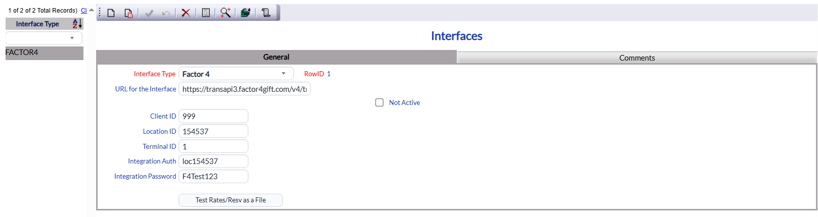Click the gray checkmark save icon
818x217 pixels.
tap(149, 13)
